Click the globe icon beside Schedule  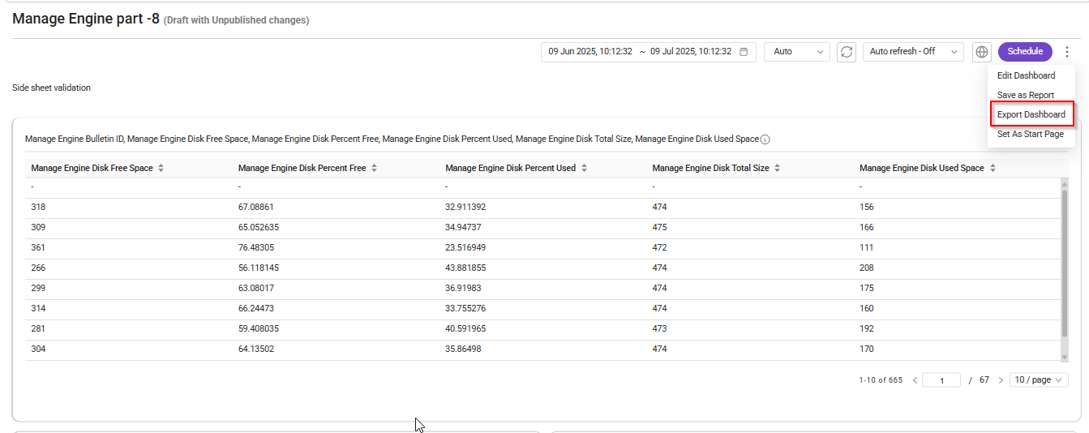(x=982, y=52)
